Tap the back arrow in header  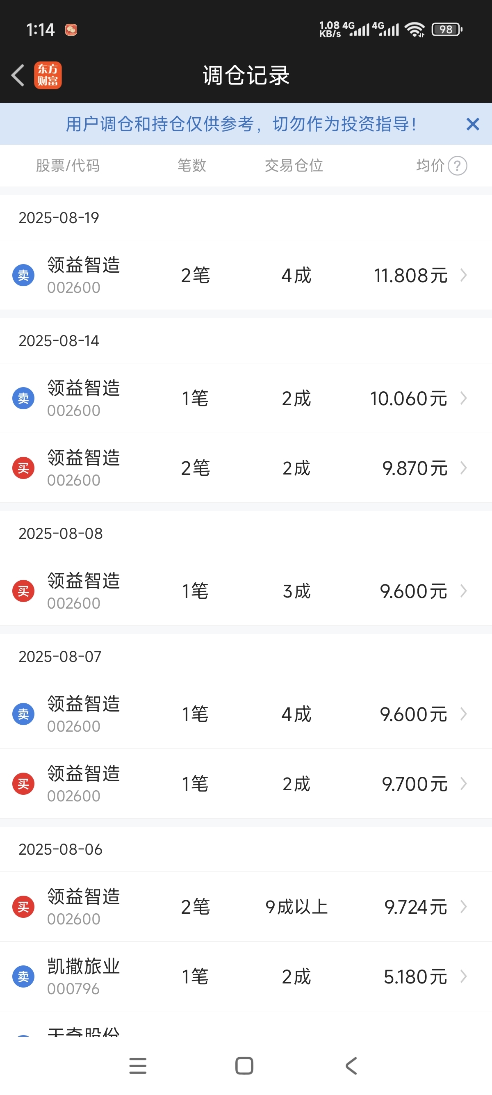tap(18, 75)
